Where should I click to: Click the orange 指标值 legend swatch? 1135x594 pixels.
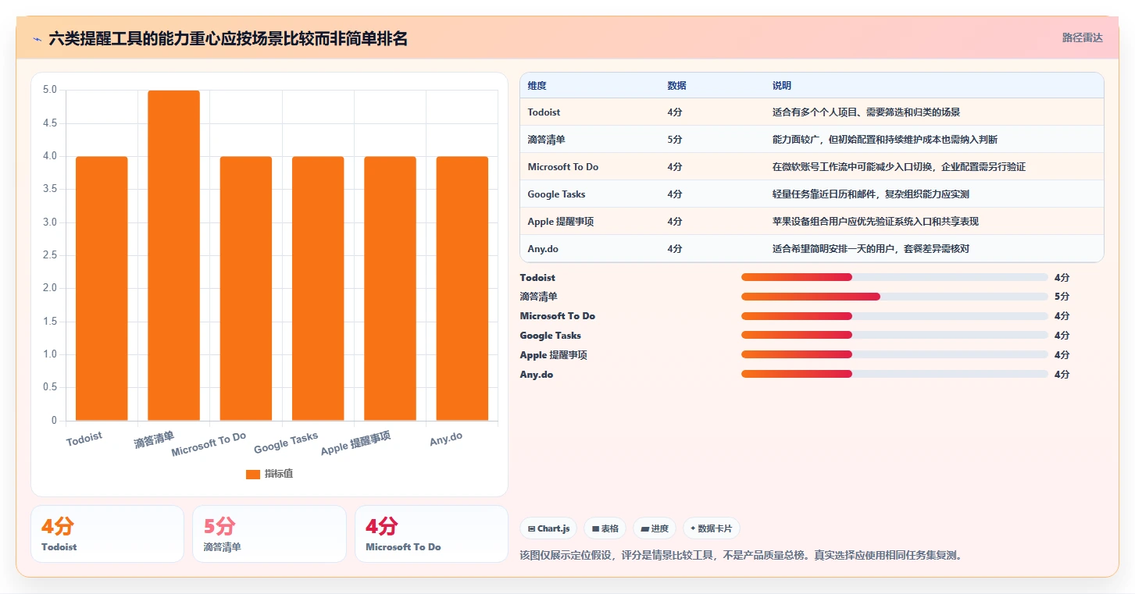pyautogui.click(x=253, y=474)
